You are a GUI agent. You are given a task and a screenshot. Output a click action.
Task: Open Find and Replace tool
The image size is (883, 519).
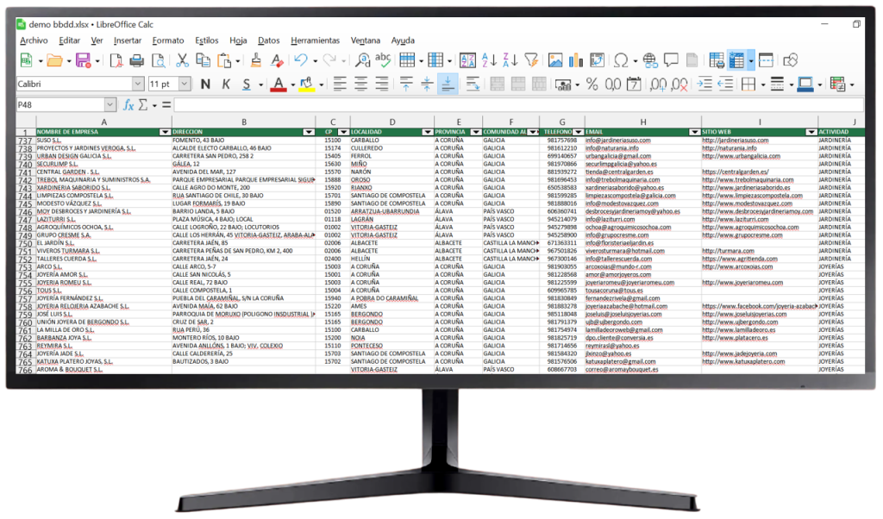363,60
